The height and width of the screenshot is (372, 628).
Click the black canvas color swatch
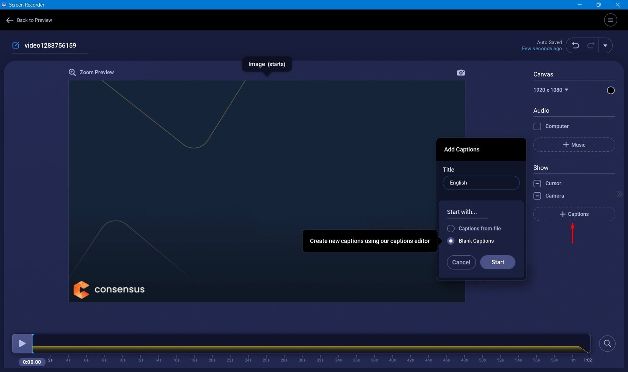point(610,90)
